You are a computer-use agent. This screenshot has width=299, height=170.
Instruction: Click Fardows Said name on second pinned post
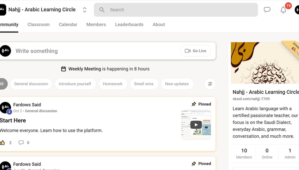(x=27, y=164)
